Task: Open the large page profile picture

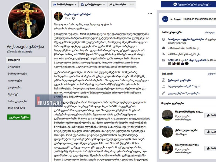Action: (26, 21)
